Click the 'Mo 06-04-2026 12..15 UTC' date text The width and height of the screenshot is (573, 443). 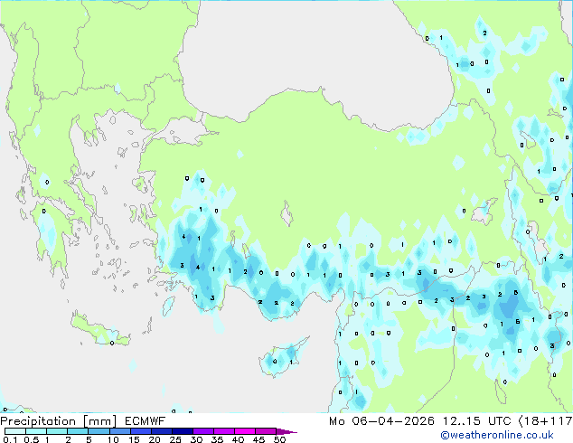point(420,421)
